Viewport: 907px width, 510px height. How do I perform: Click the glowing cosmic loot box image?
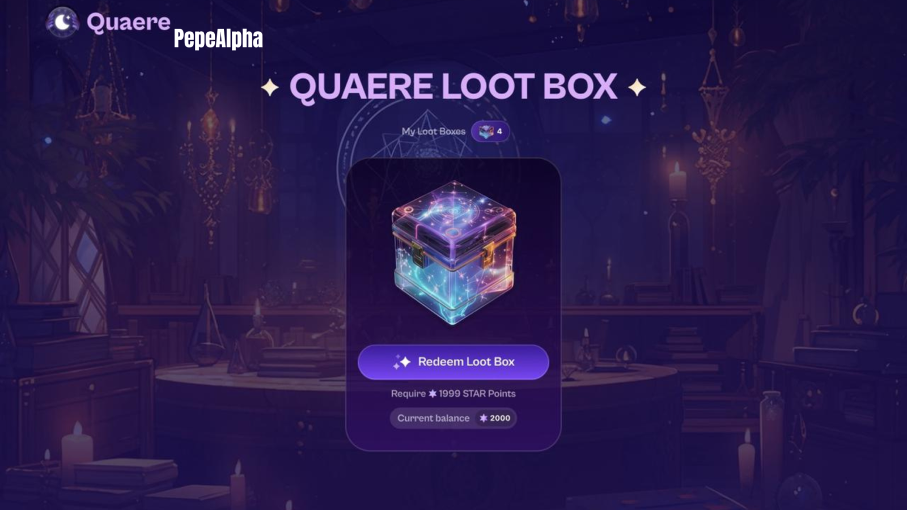(453, 252)
